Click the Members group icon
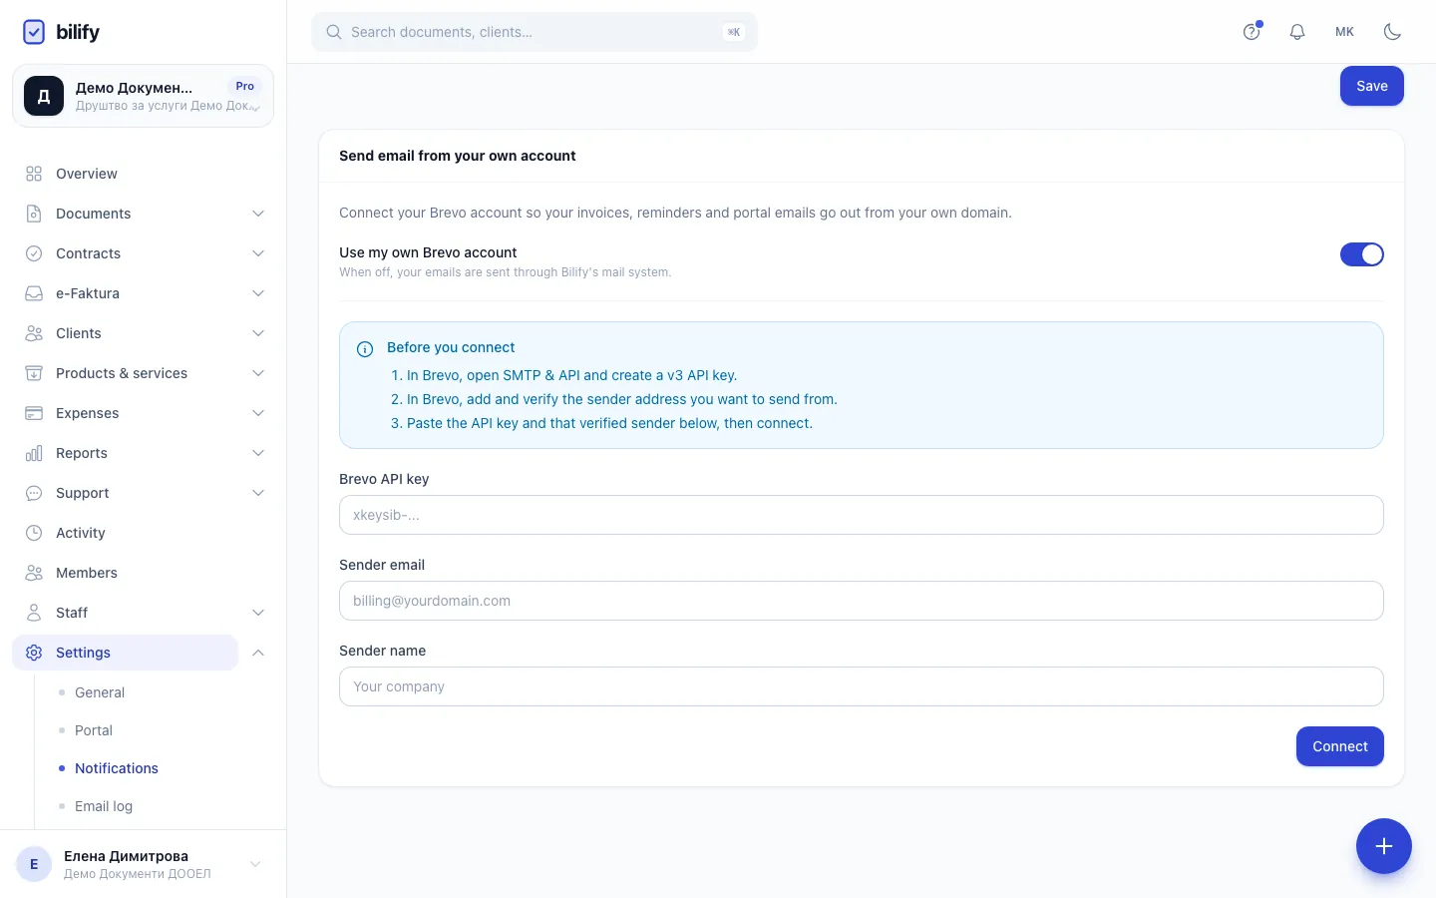This screenshot has height=898, width=1436. tap(34, 573)
